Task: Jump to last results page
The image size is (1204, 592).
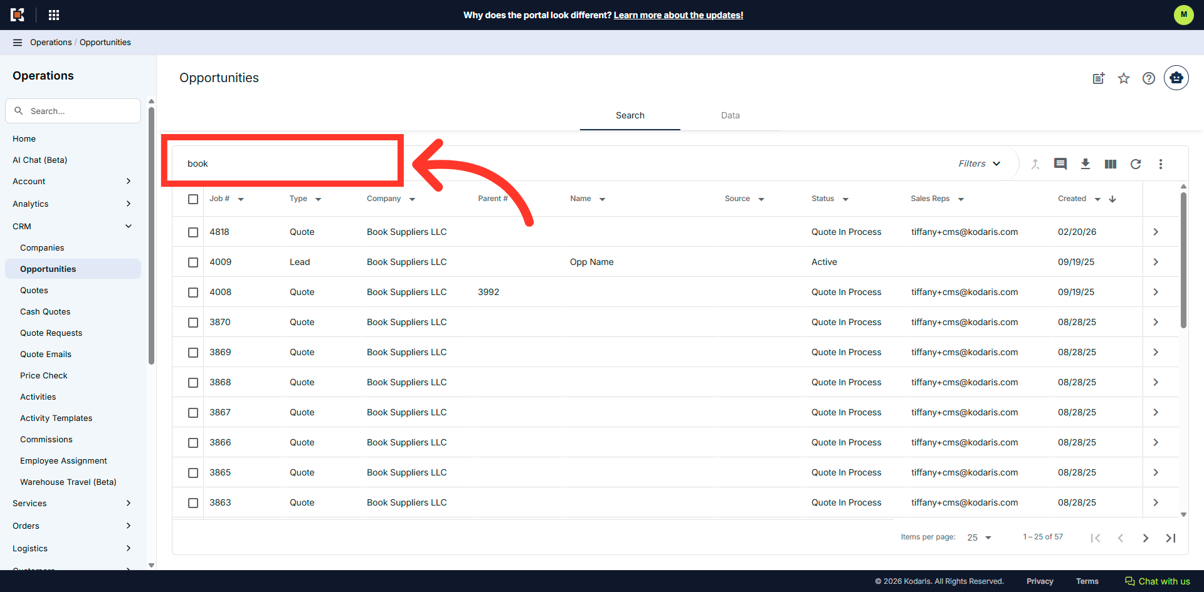Action: click(1171, 538)
